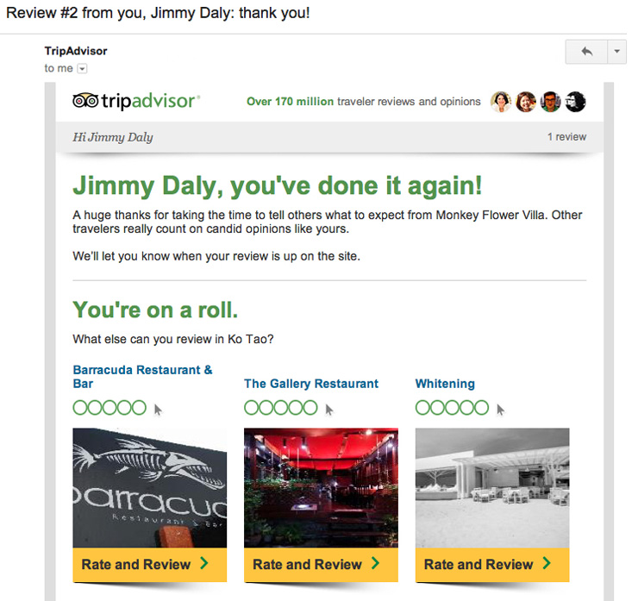Expand the 'to me' recipient details arrow
The height and width of the screenshot is (601, 638).
pyautogui.click(x=83, y=69)
